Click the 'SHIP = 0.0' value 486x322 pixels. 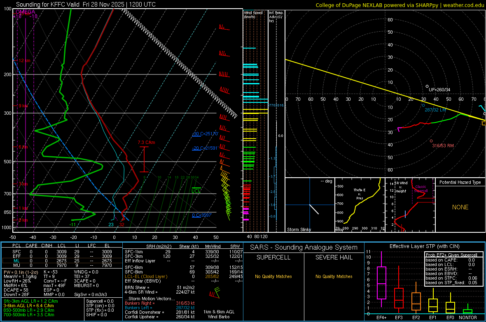click(x=96, y=315)
